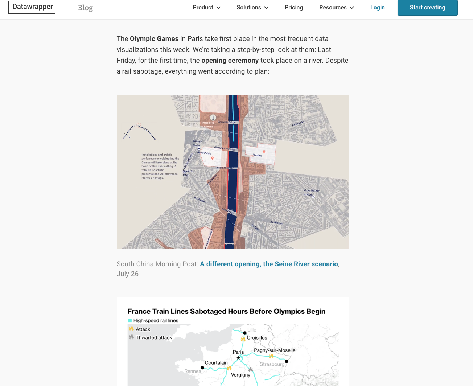Viewport: 473px width, 386px height.
Task: Click 'France Train Lines Sabotaged Hours Before Olympics Begin' title
Action: (x=226, y=311)
